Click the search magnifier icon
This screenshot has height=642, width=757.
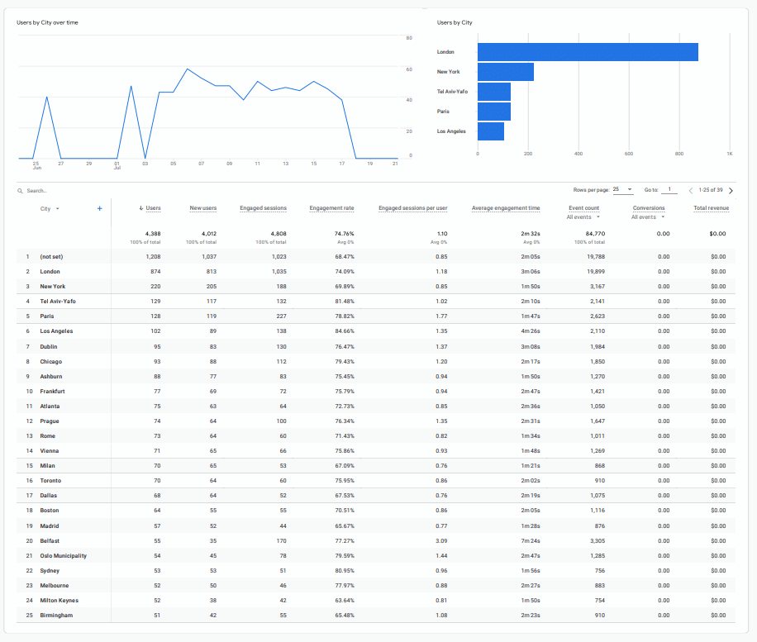[x=21, y=191]
